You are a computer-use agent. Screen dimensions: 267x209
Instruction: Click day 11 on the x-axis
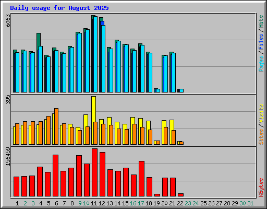pyautogui.click(x=94, y=203)
